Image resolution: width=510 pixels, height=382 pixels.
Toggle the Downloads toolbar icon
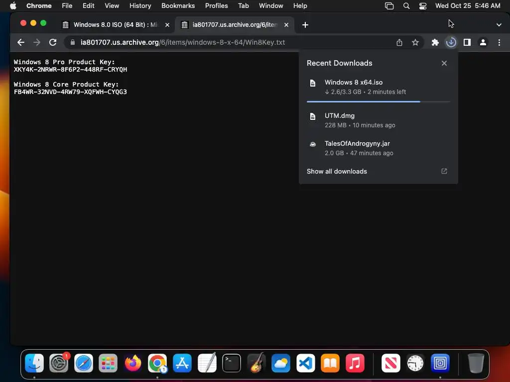pos(451,42)
